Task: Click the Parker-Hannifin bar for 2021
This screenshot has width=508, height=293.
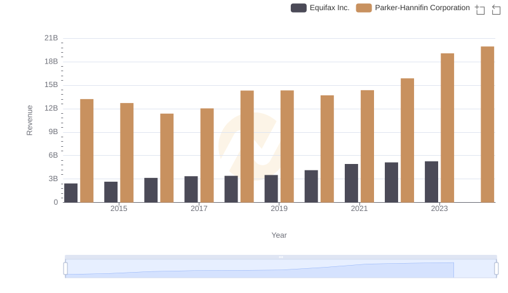Action: click(x=368, y=146)
